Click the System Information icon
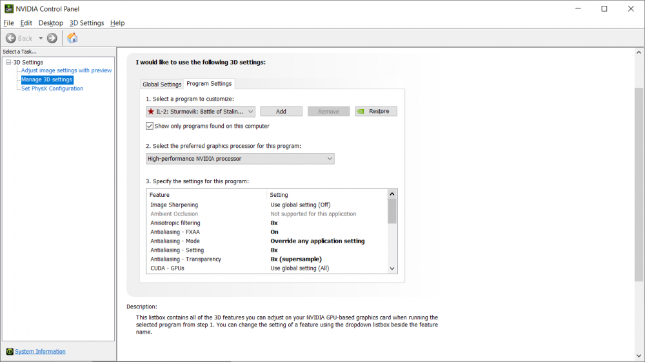The height and width of the screenshot is (362, 645). coord(10,352)
